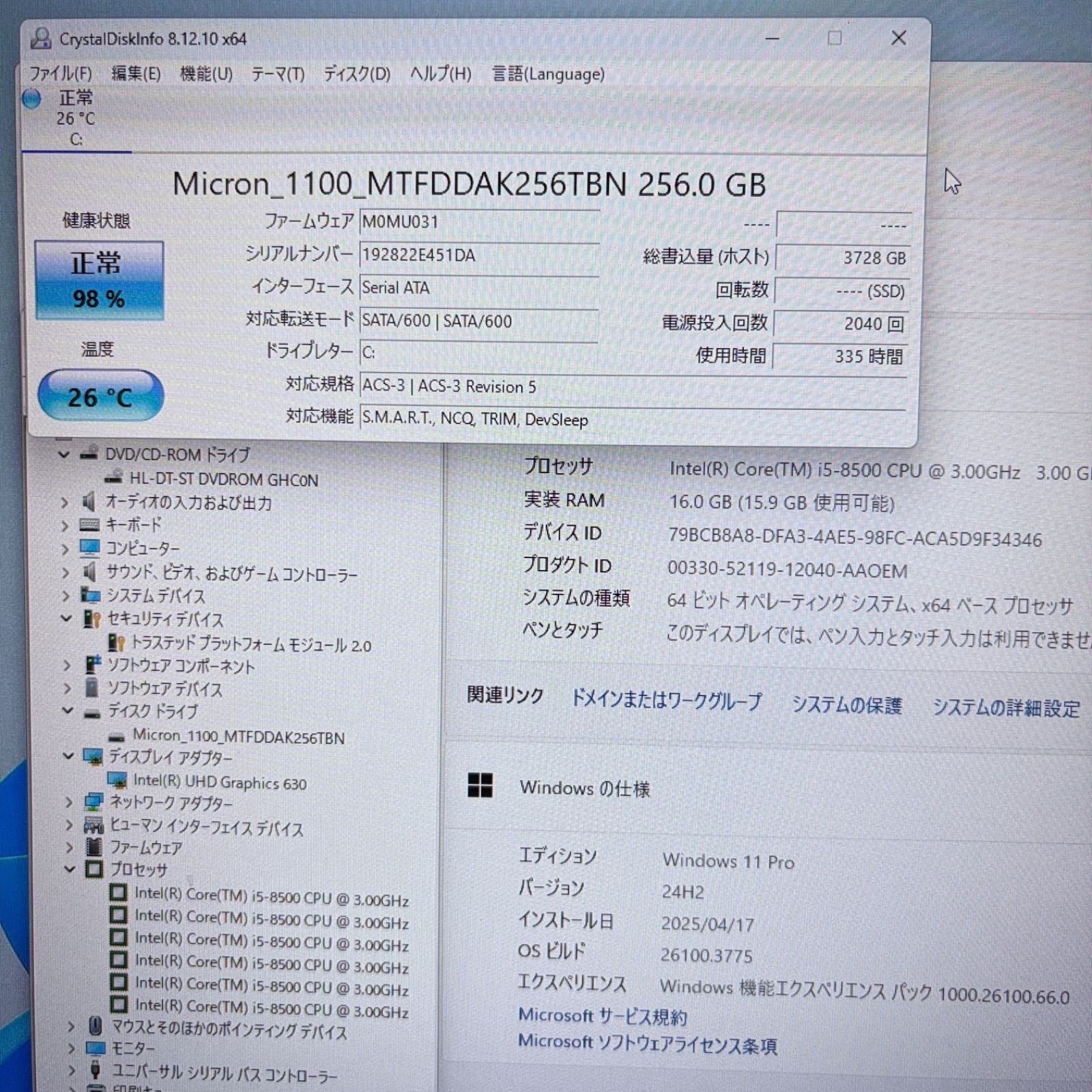Click the DVD/CD-ROM ドライブ category icon
Viewport: 1092px width, 1092px height.
(x=89, y=453)
